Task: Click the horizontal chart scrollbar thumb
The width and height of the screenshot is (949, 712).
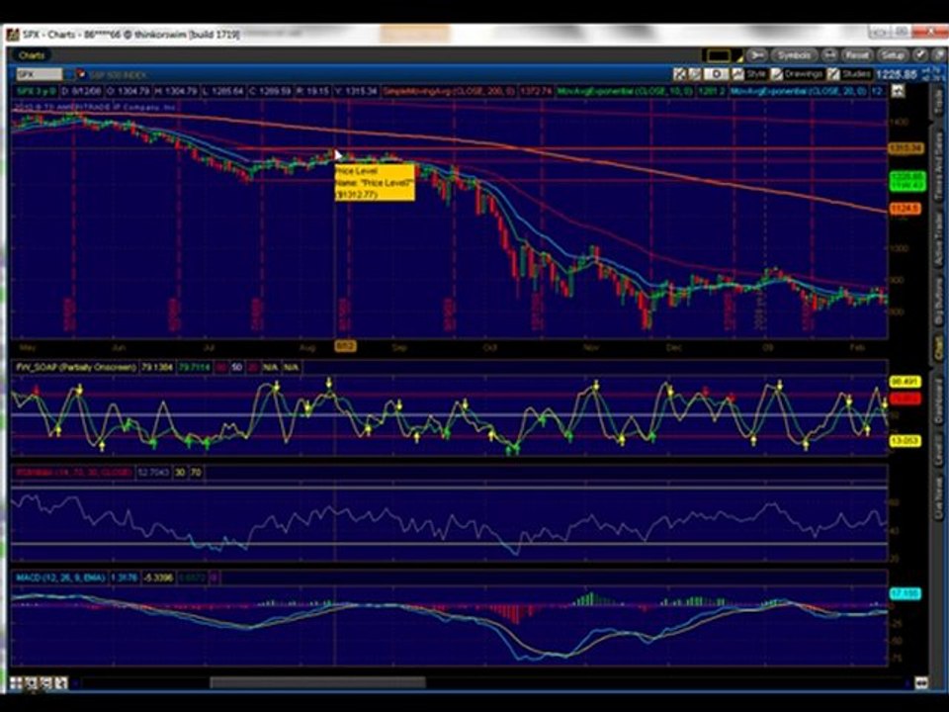Action: (x=317, y=683)
